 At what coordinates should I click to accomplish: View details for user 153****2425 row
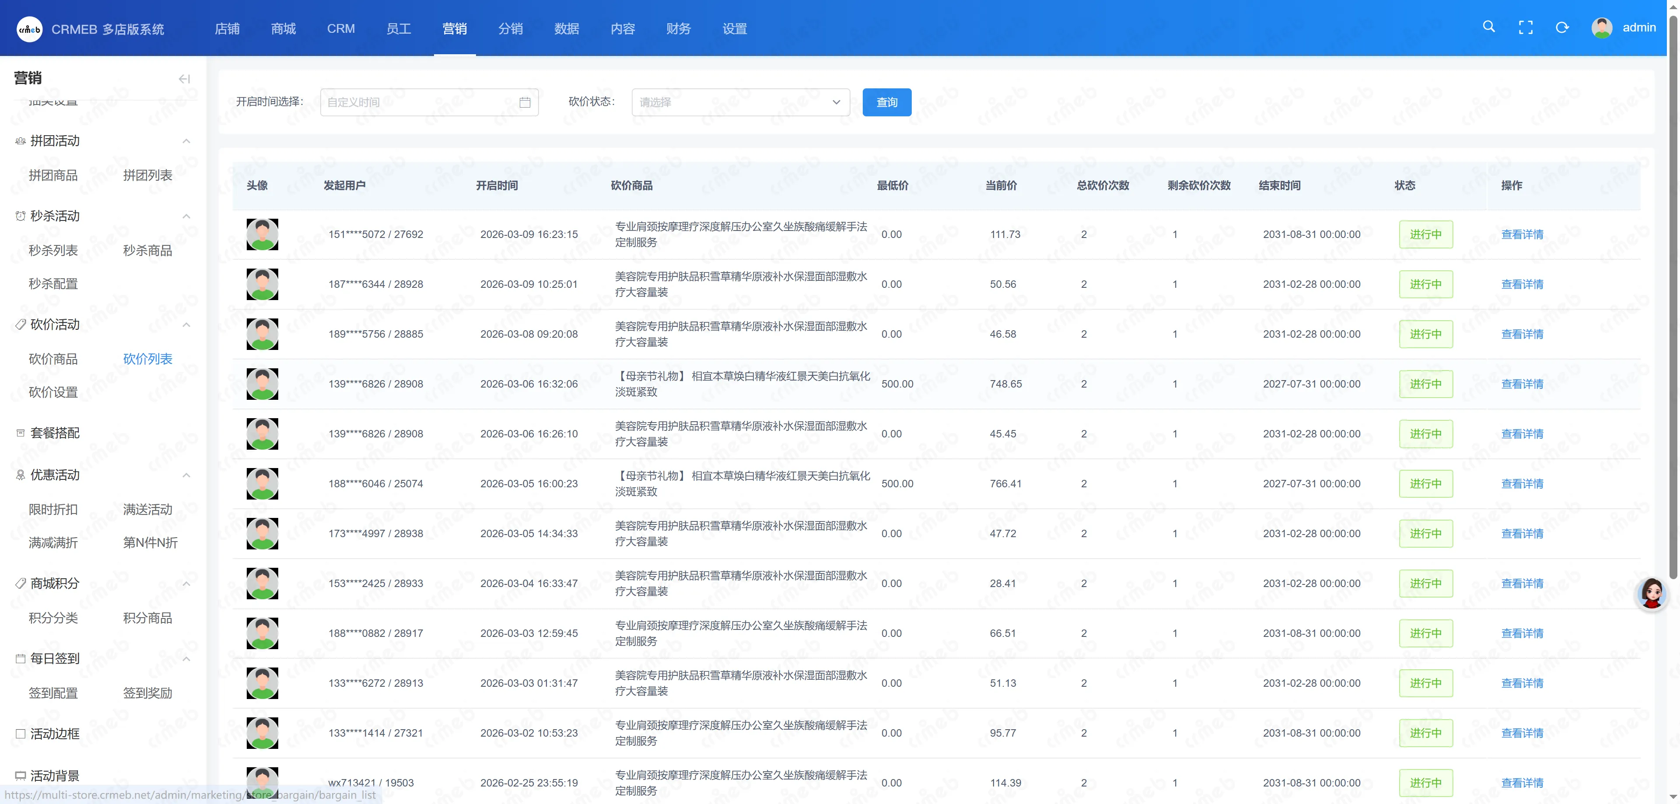point(1522,584)
